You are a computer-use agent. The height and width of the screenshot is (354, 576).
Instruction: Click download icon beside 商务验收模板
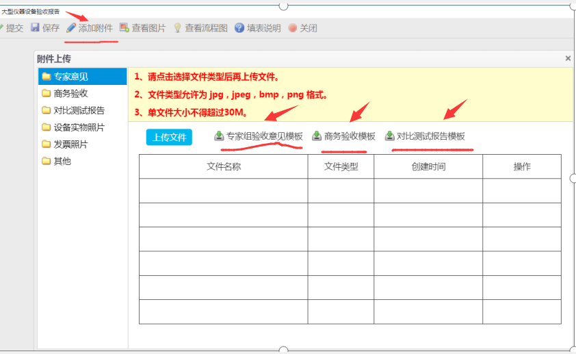pos(317,136)
